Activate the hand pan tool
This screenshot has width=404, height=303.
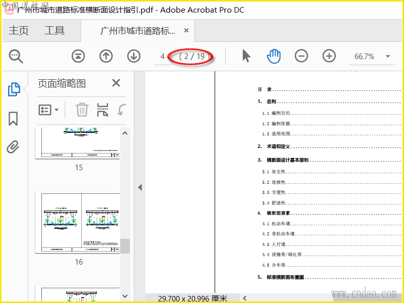point(274,56)
